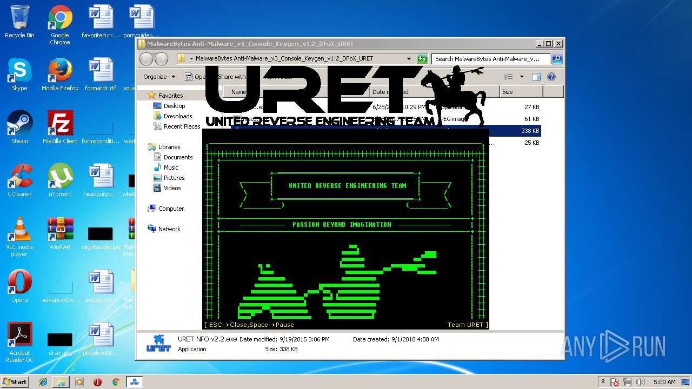Click the taskbar clock showing 5:00 AM

click(x=664, y=381)
